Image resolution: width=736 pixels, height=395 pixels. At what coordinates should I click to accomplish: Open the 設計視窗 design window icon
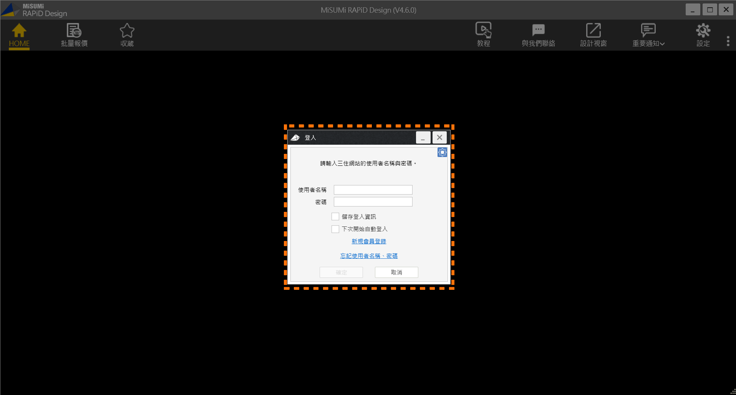point(593,30)
